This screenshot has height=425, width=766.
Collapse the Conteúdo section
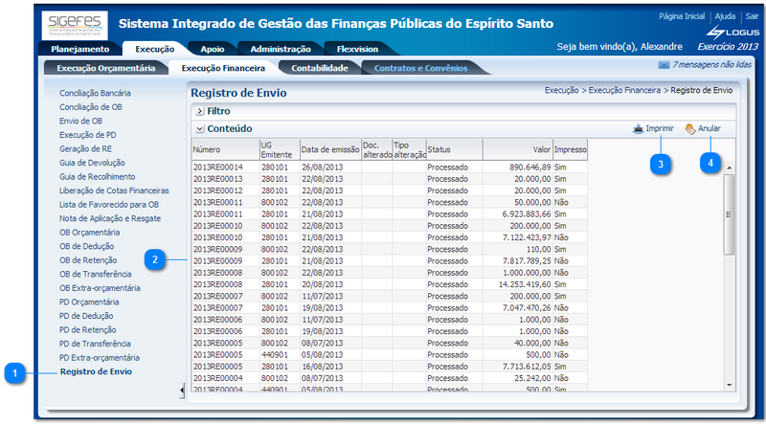click(x=200, y=129)
